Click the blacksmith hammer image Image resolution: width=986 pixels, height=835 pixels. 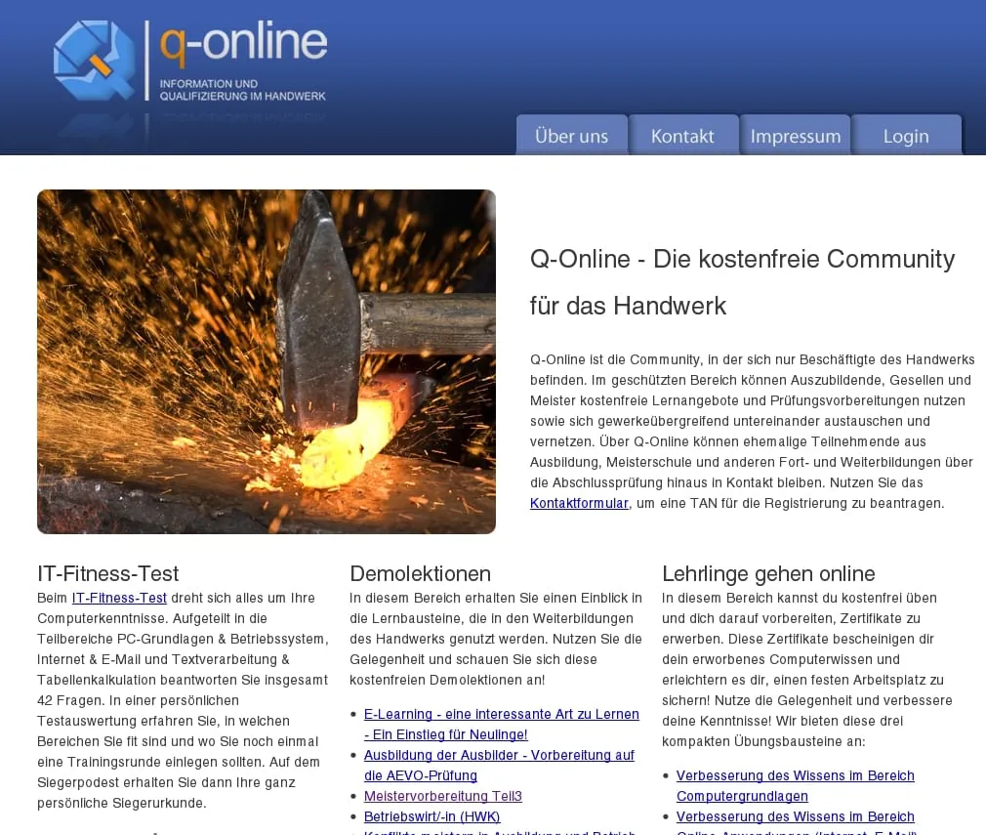click(x=266, y=361)
